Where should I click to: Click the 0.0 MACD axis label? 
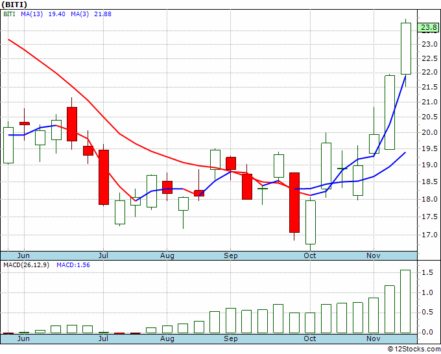pos(427,333)
